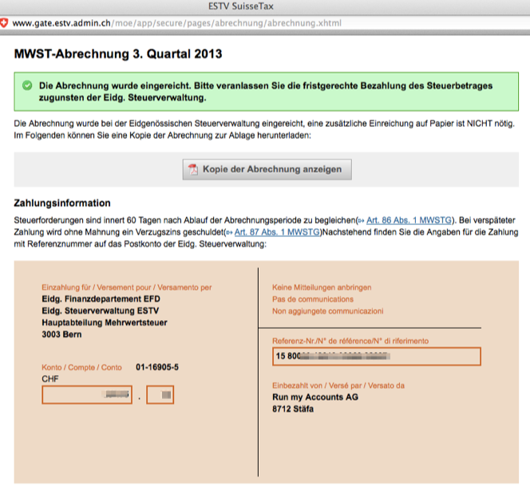Click the text 8712 Stäfa
The width and height of the screenshot is (530, 486).
tap(293, 409)
